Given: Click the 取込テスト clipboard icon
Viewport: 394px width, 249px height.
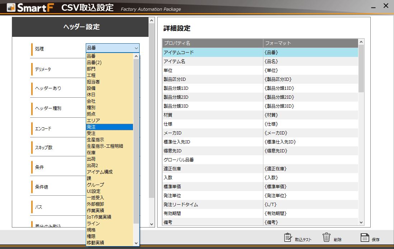Looking at the screenshot, I should click(288, 238).
